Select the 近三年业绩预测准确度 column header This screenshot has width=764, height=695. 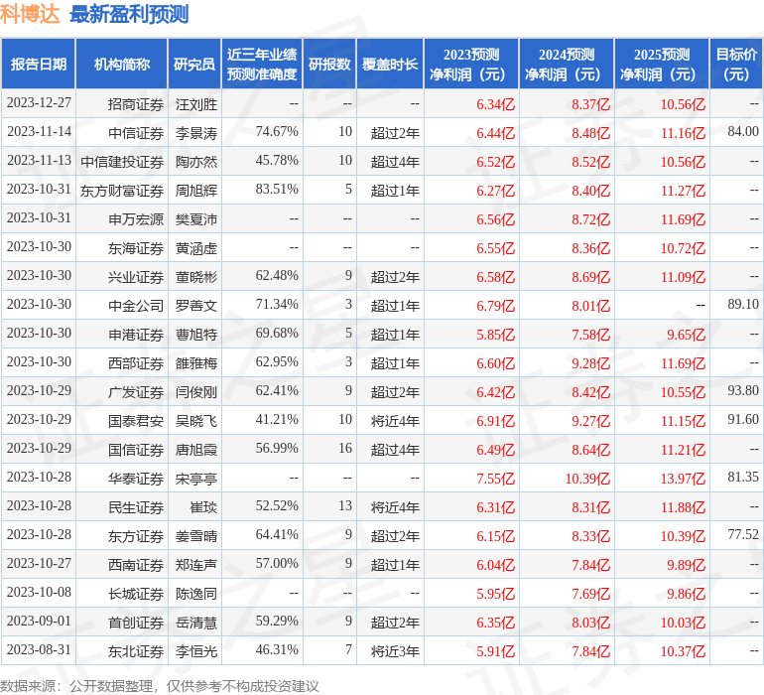point(262,64)
